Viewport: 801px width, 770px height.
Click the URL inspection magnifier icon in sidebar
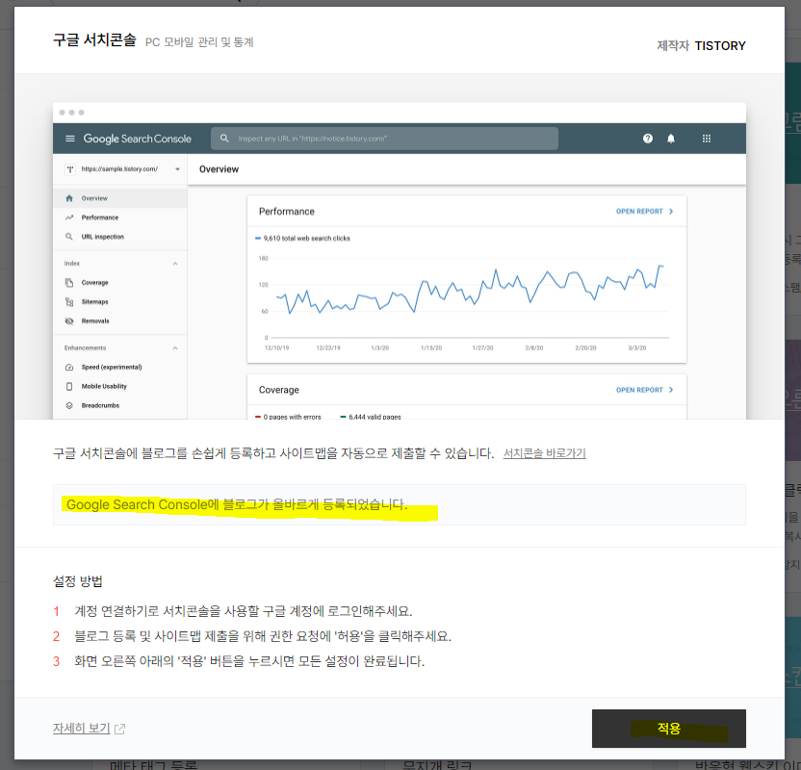point(69,237)
